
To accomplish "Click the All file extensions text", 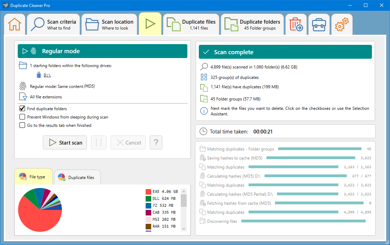I will click(x=46, y=97).
